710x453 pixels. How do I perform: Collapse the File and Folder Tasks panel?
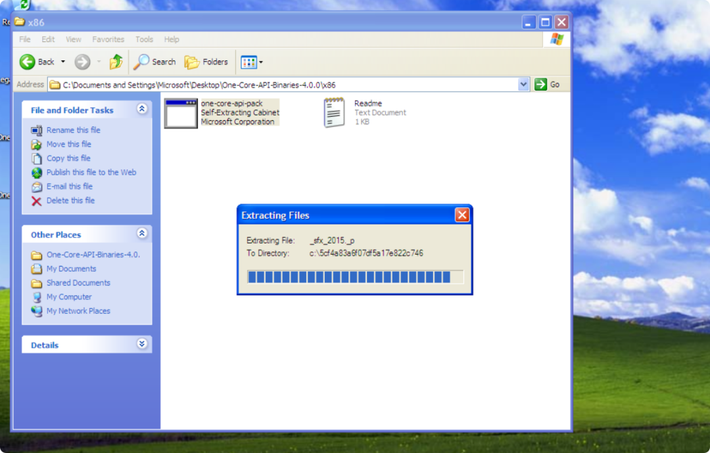tap(142, 110)
